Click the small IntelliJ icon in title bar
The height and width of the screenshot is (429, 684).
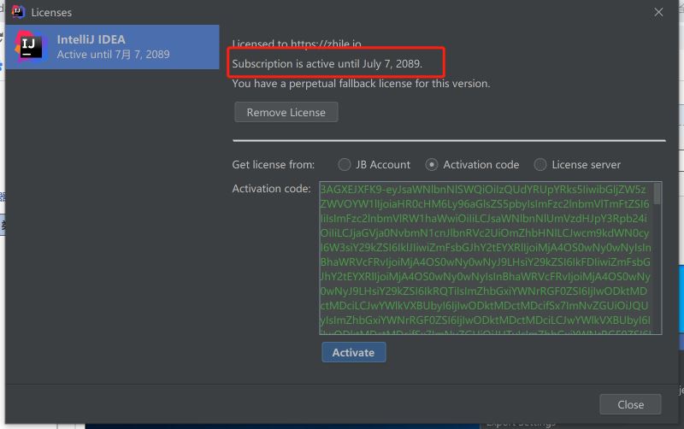pos(18,12)
